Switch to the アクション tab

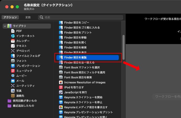point(10,17)
